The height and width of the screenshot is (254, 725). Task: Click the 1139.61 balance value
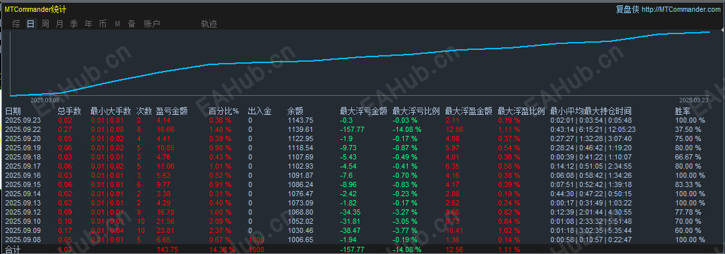(300, 129)
